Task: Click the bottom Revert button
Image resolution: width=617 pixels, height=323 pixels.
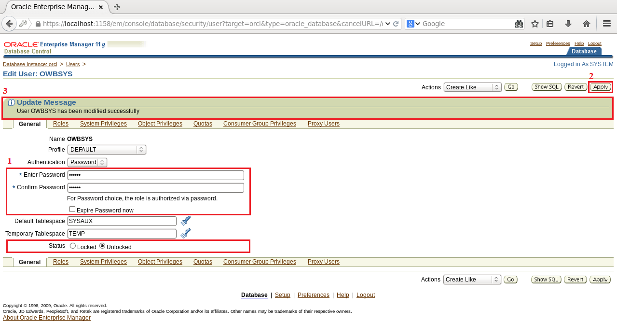Action: point(576,280)
